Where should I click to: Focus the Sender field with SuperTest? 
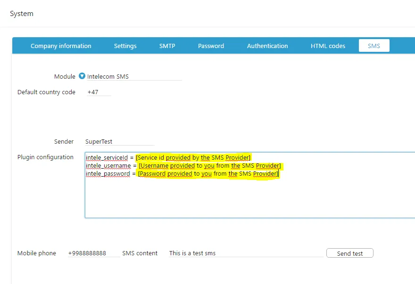120,141
